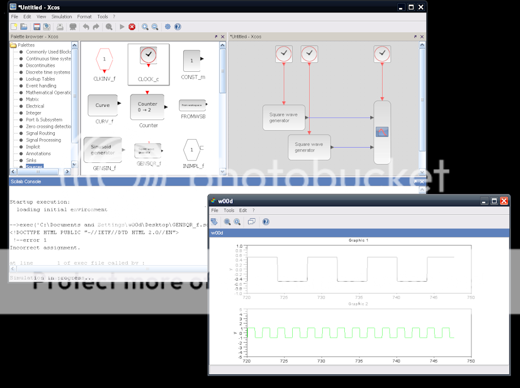Click the blue gear icon in Xcos toolbar
The image size is (520, 388).
tap(168, 27)
